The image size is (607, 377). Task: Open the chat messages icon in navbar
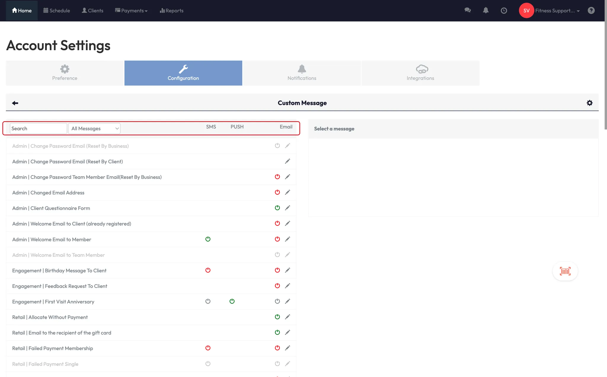click(468, 10)
